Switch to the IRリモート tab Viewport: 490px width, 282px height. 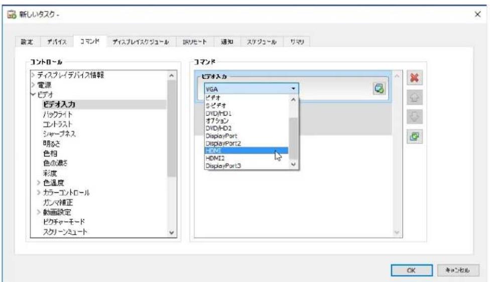[x=195, y=42]
